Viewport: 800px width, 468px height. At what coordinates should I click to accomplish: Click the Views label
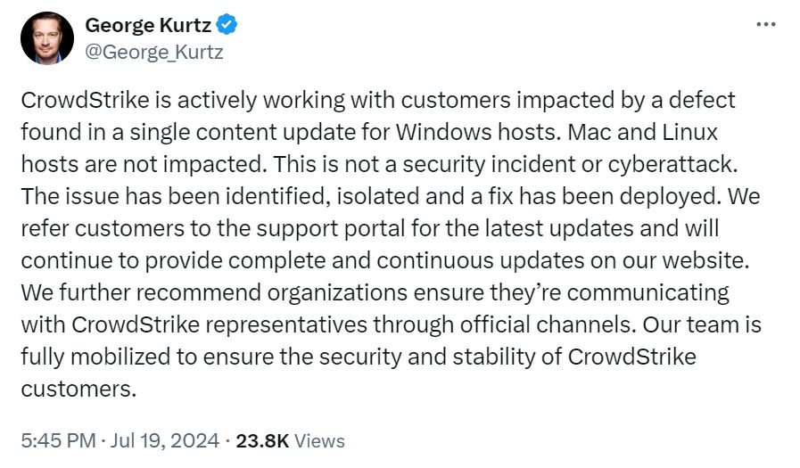[x=318, y=440]
